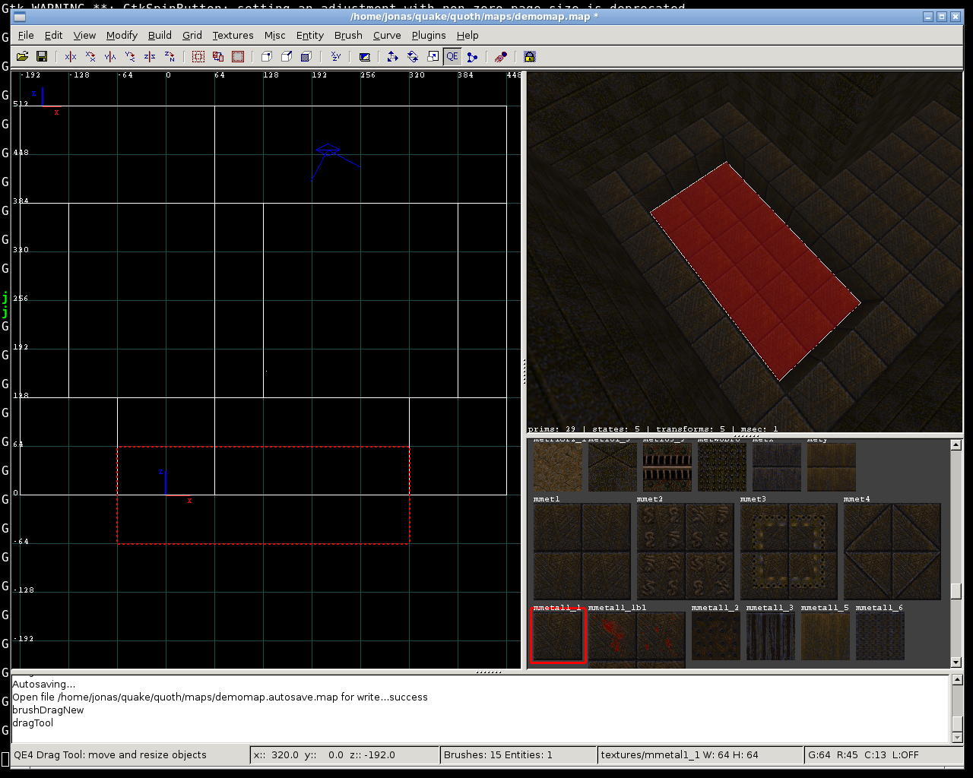Select the mmet1 texture thumbnail
Screen dimensions: 973x778
pyautogui.click(x=582, y=552)
